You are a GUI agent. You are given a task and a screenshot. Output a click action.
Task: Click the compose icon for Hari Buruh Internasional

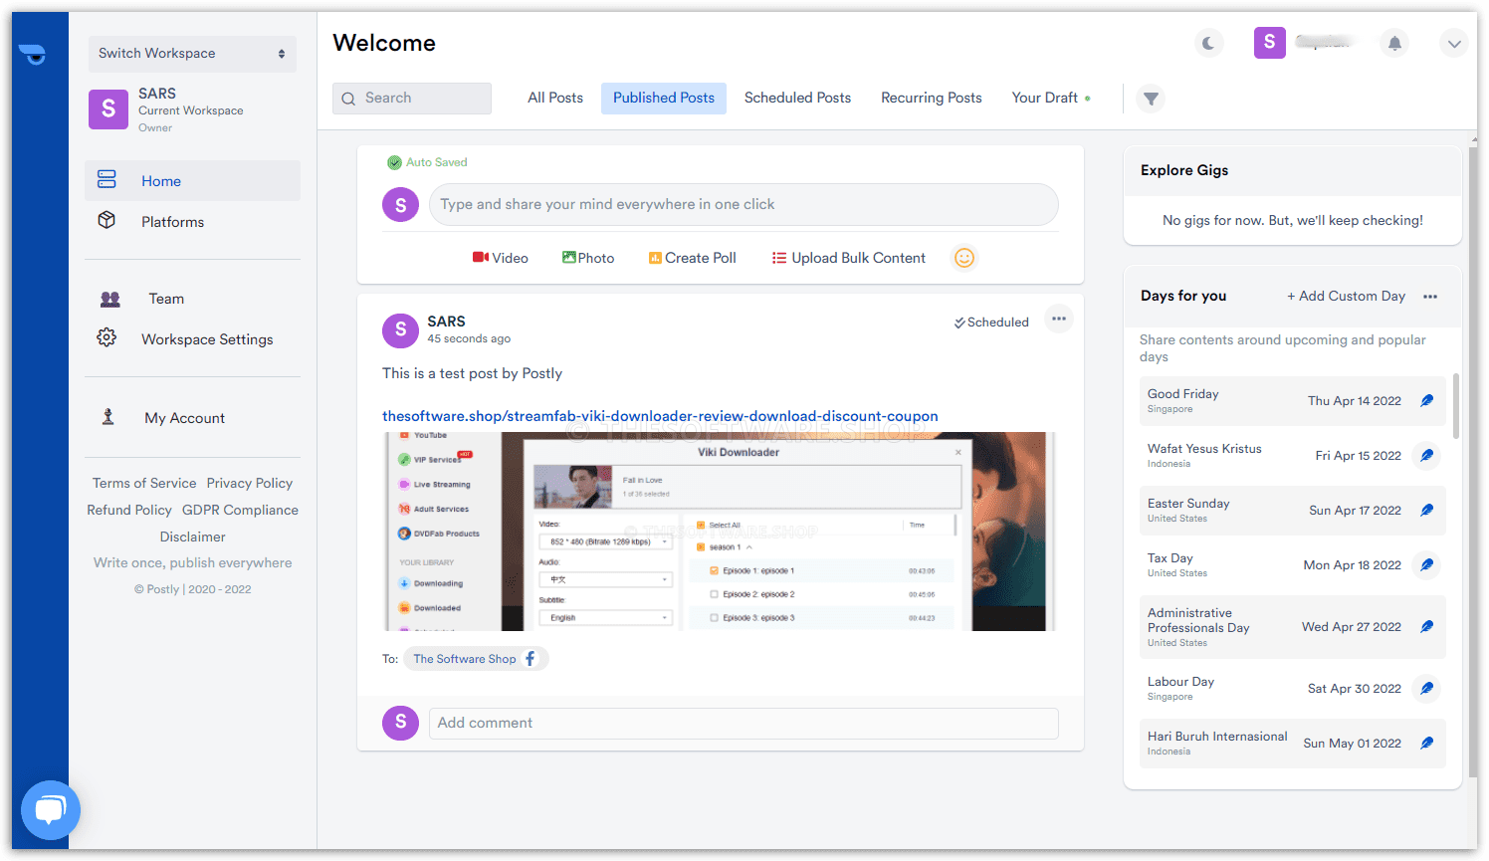coord(1426,744)
